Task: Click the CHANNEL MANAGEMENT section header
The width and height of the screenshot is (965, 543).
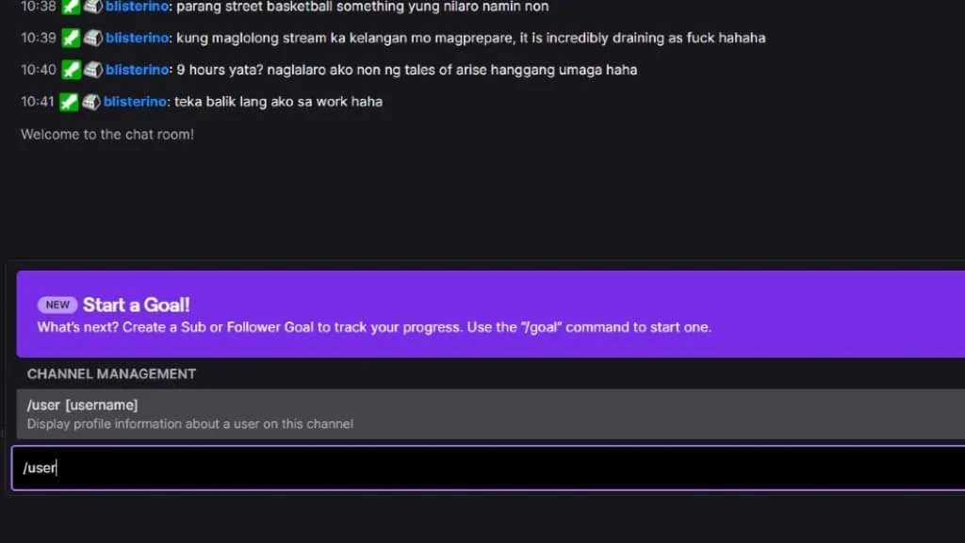Action: [x=111, y=373]
